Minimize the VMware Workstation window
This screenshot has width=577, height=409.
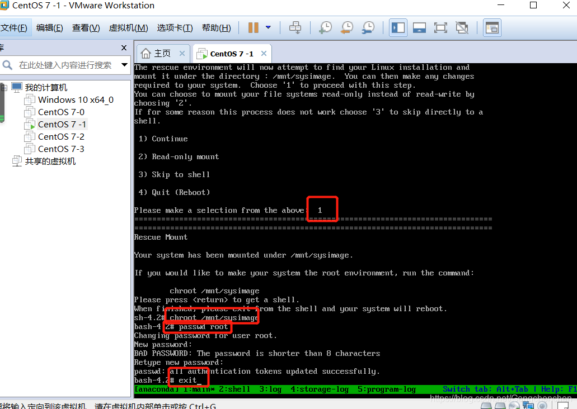click(x=501, y=5)
